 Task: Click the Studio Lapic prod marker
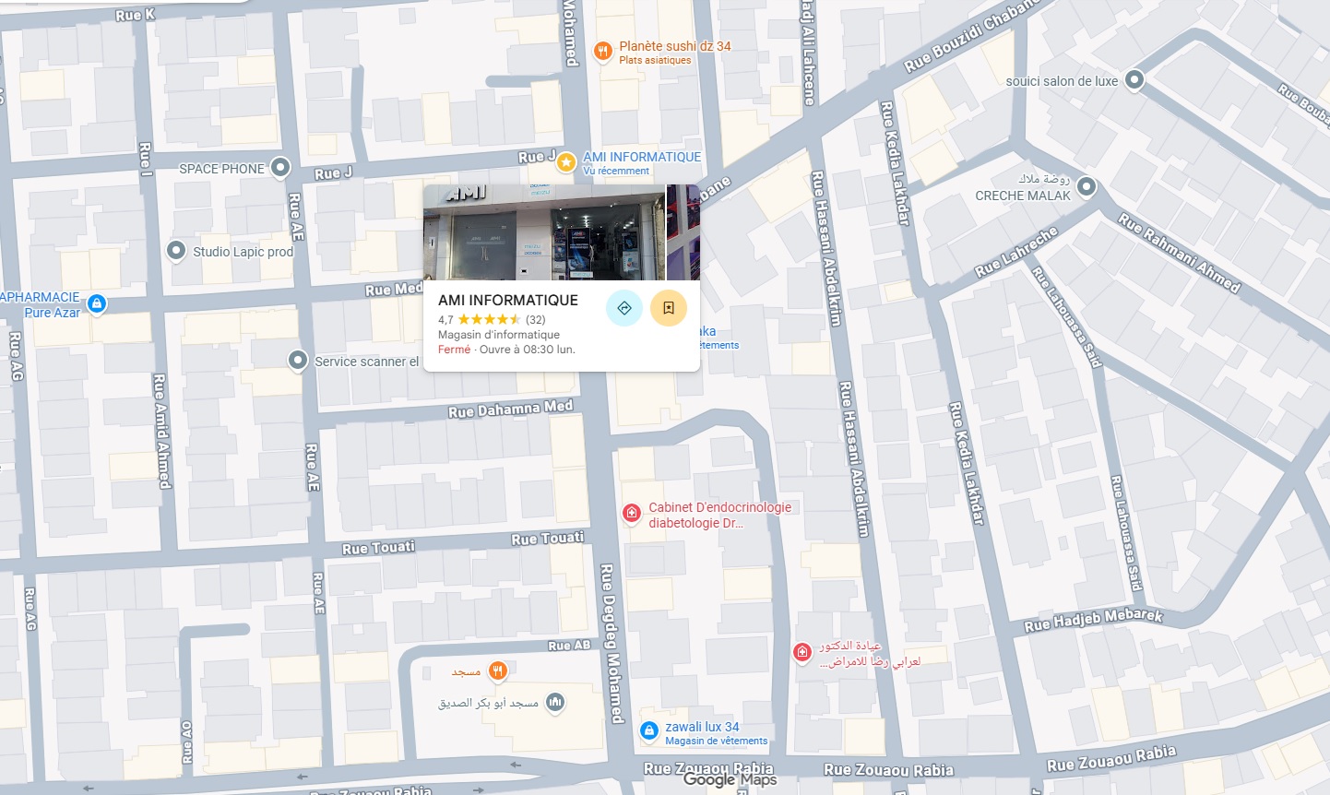(x=176, y=251)
